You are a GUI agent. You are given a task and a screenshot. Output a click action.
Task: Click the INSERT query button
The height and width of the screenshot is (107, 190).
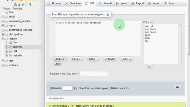coord(93,59)
